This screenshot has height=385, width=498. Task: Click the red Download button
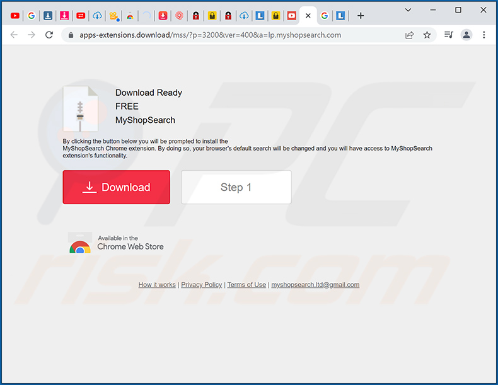point(116,187)
